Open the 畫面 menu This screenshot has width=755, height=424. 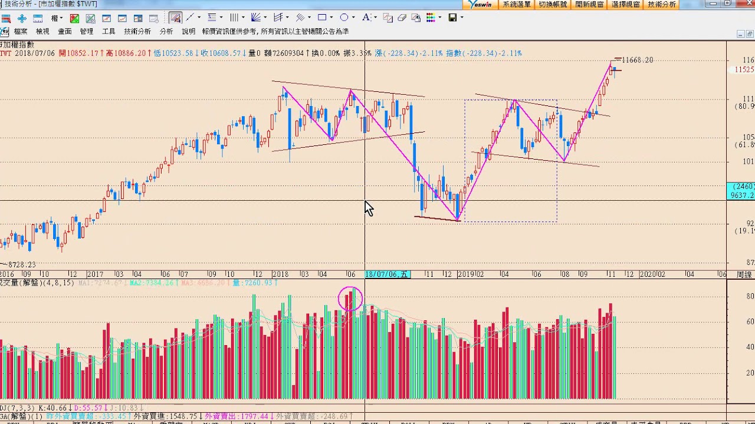tap(64, 31)
